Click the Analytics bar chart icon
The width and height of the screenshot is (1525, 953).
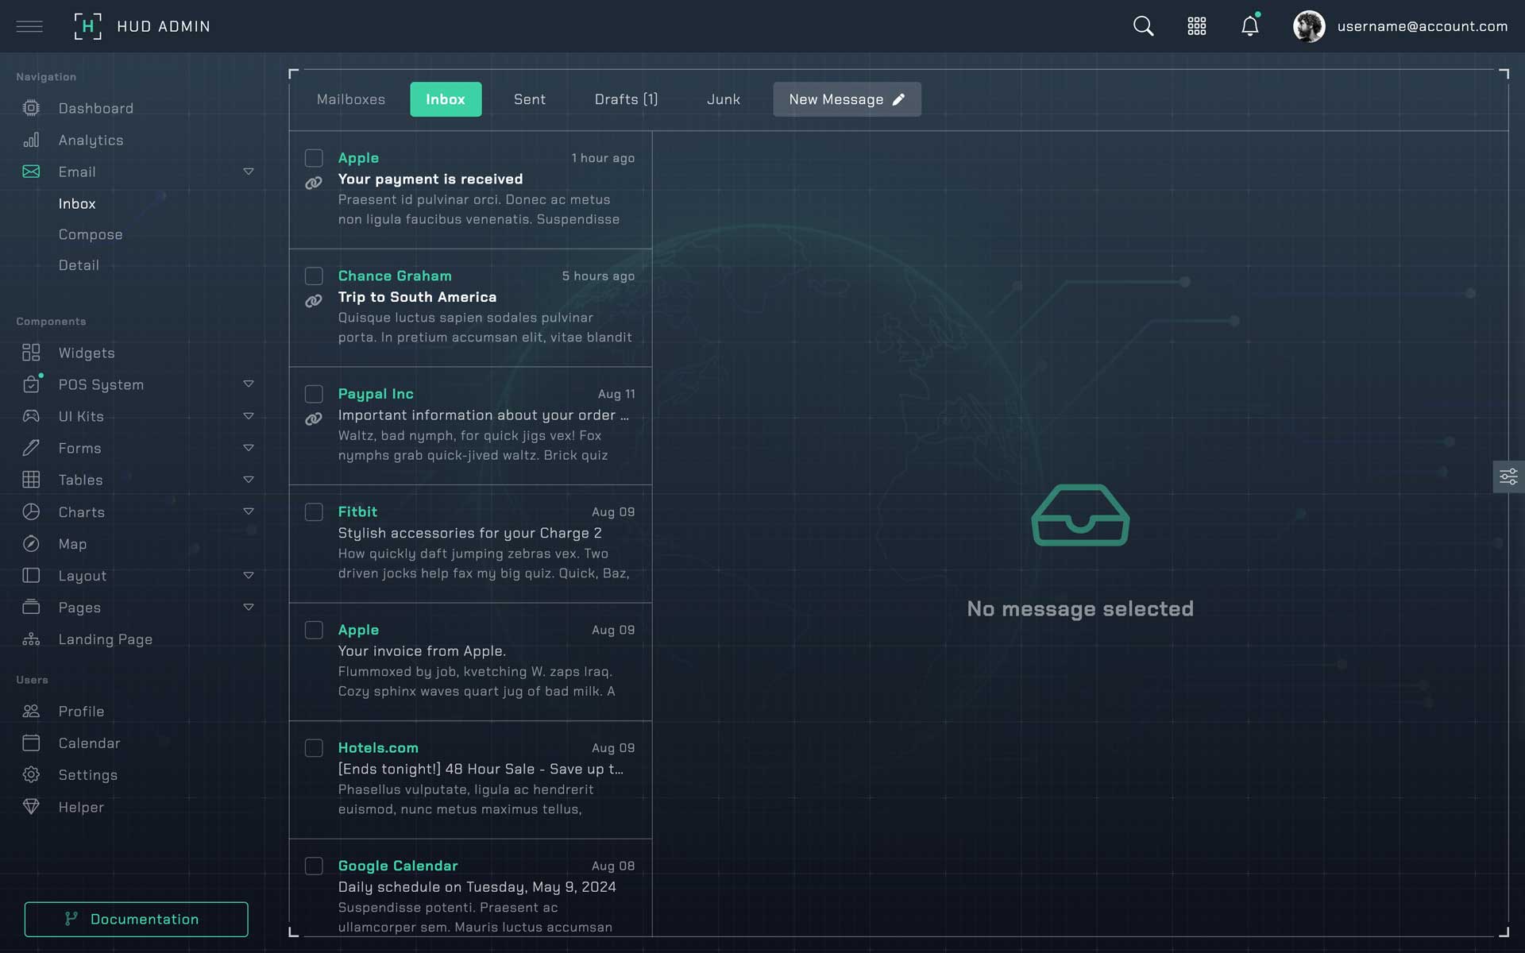tap(31, 140)
